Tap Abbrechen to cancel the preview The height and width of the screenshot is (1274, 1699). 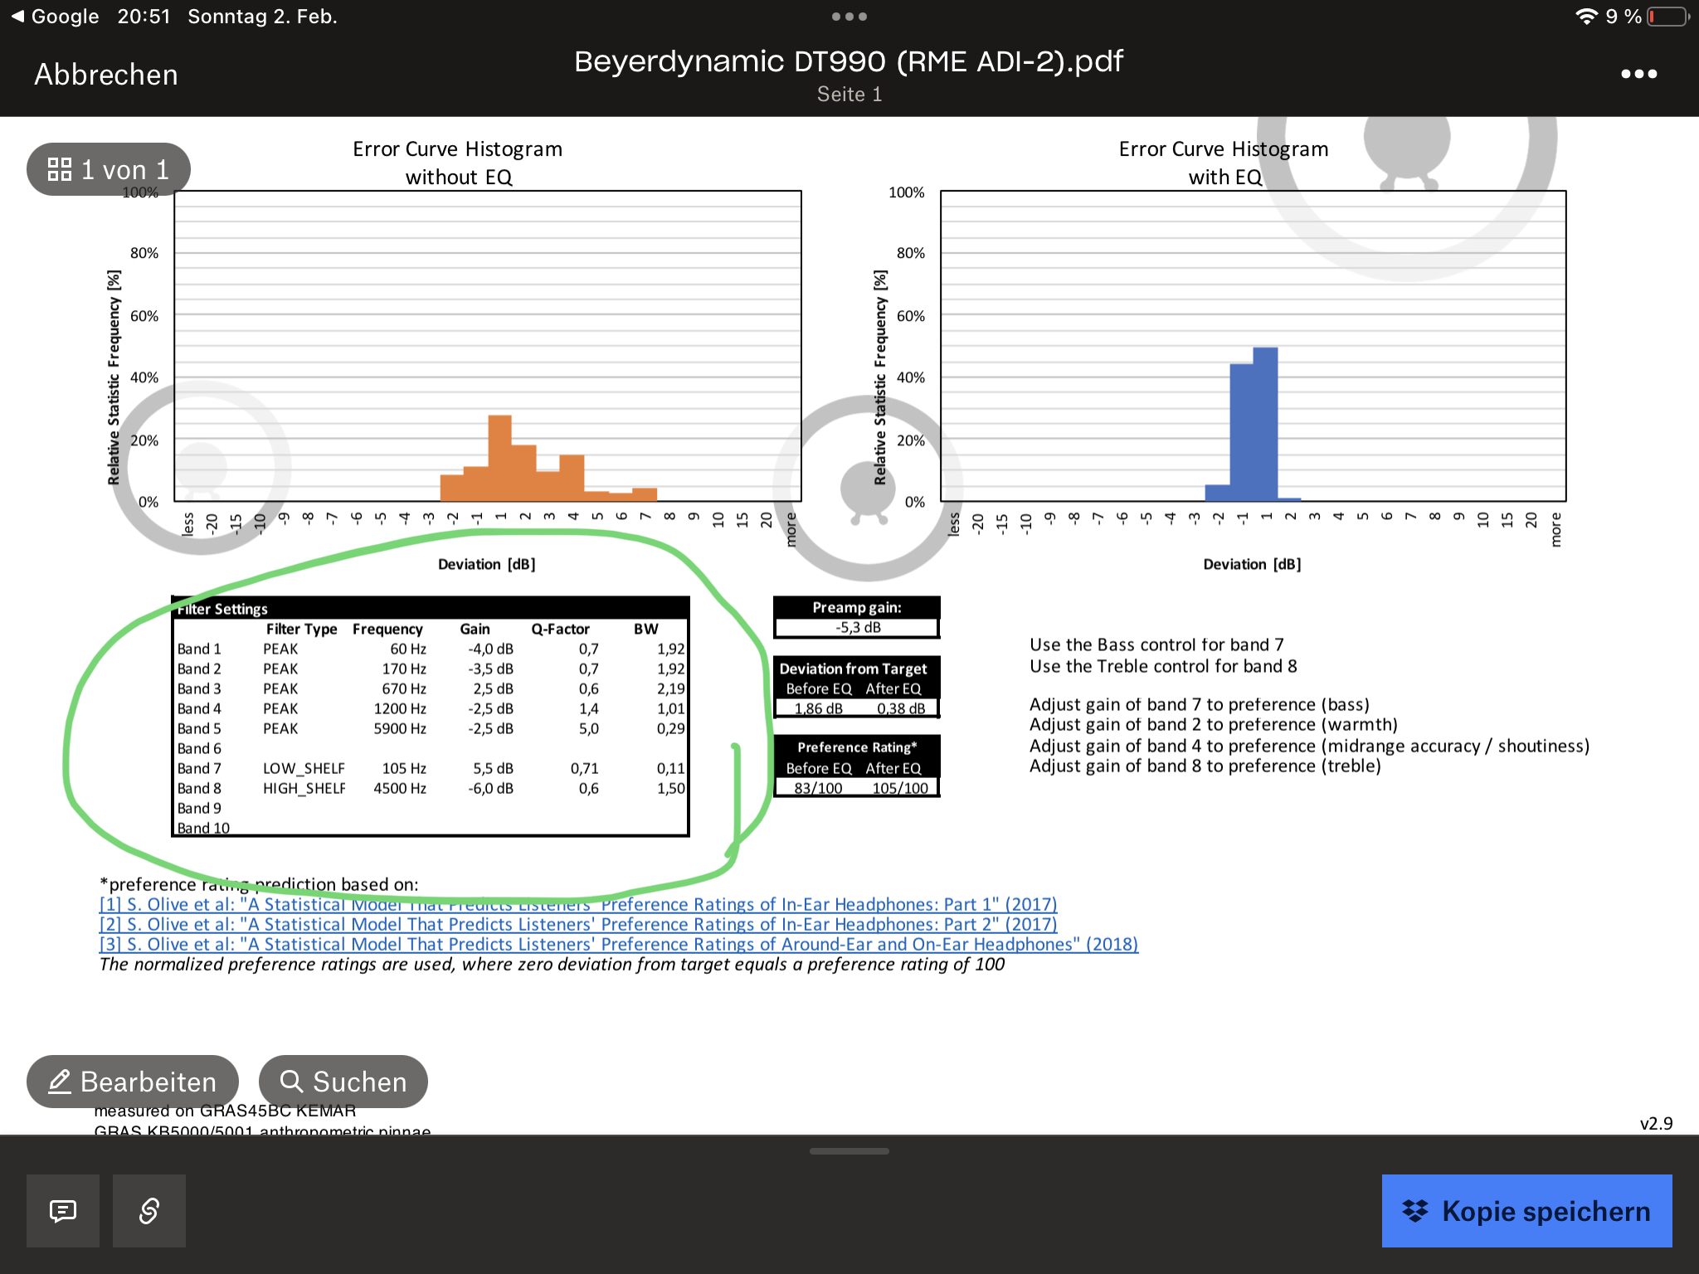pyautogui.click(x=106, y=75)
